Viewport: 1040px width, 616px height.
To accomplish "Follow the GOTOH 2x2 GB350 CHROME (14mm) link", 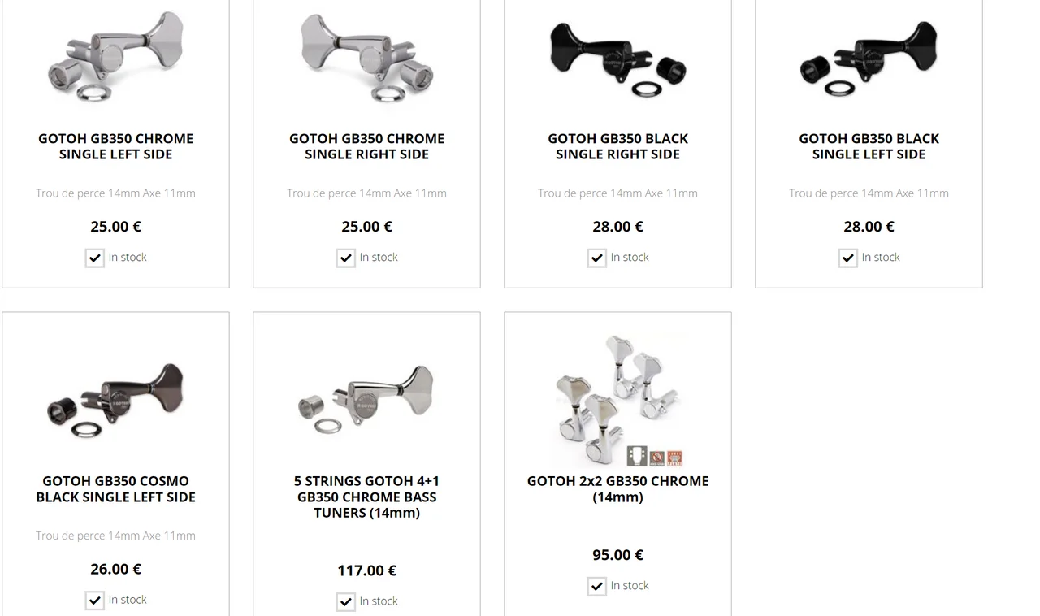I will tap(617, 489).
